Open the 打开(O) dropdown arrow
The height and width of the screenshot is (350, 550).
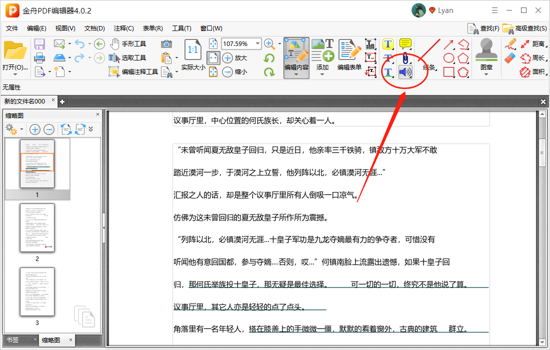[x=15, y=73]
